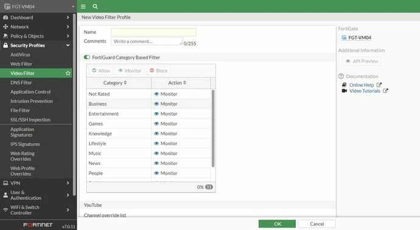Click the eye icon in Music row

[156, 154]
